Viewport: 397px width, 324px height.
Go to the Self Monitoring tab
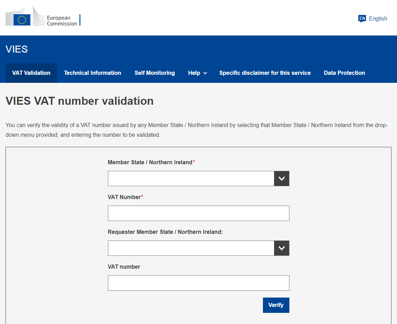(x=155, y=73)
